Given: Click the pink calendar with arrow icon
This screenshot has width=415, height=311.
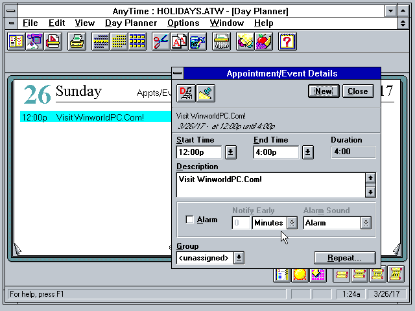Looking at the screenshot, I should point(318,274).
